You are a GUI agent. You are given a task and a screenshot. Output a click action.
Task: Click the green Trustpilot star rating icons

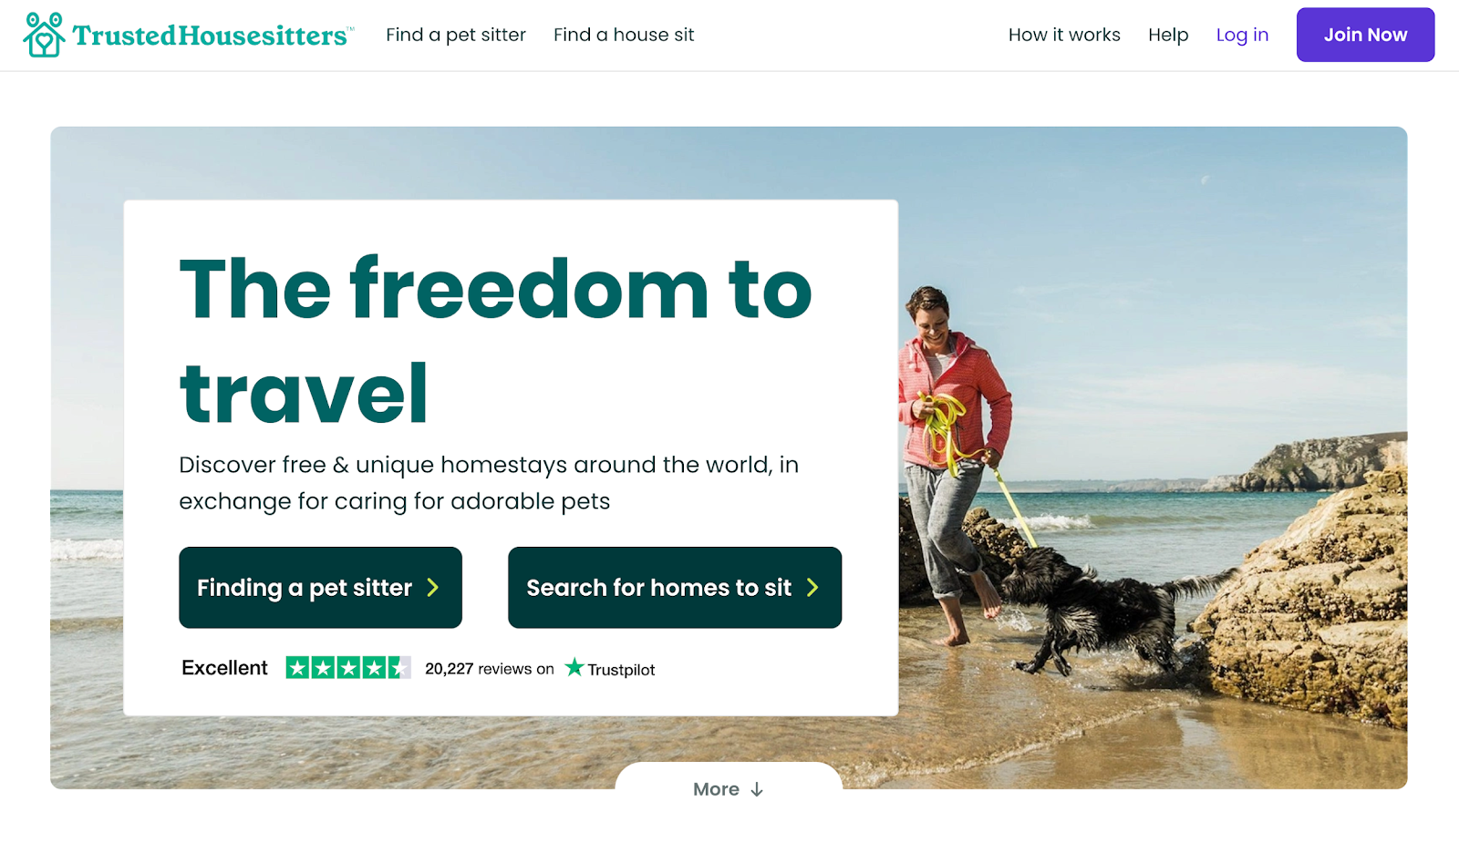pyautogui.click(x=348, y=668)
